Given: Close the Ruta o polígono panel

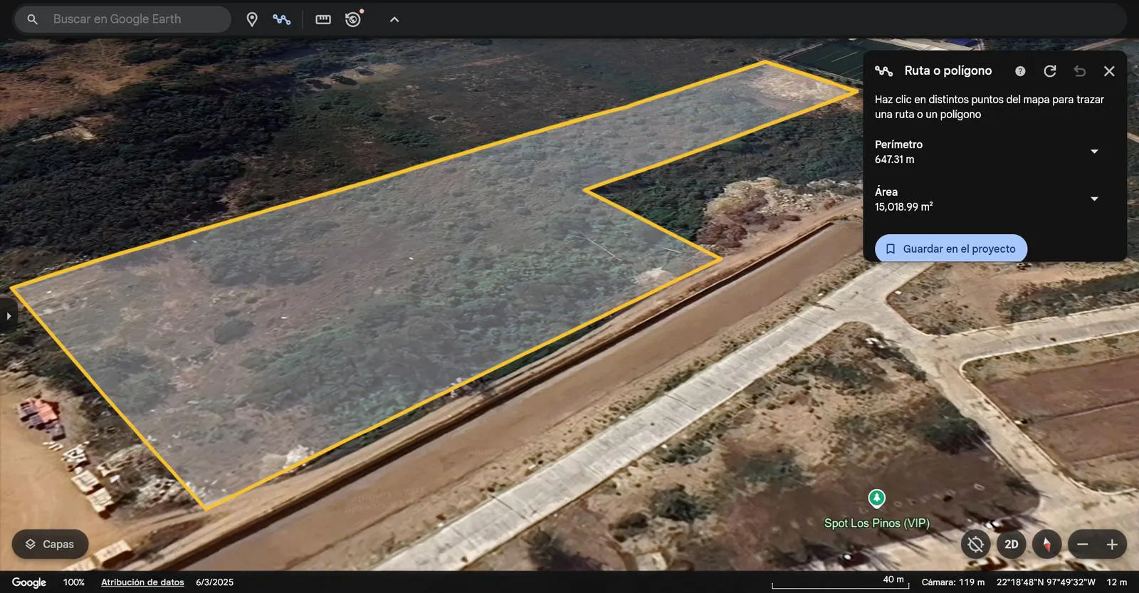Looking at the screenshot, I should point(1109,71).
